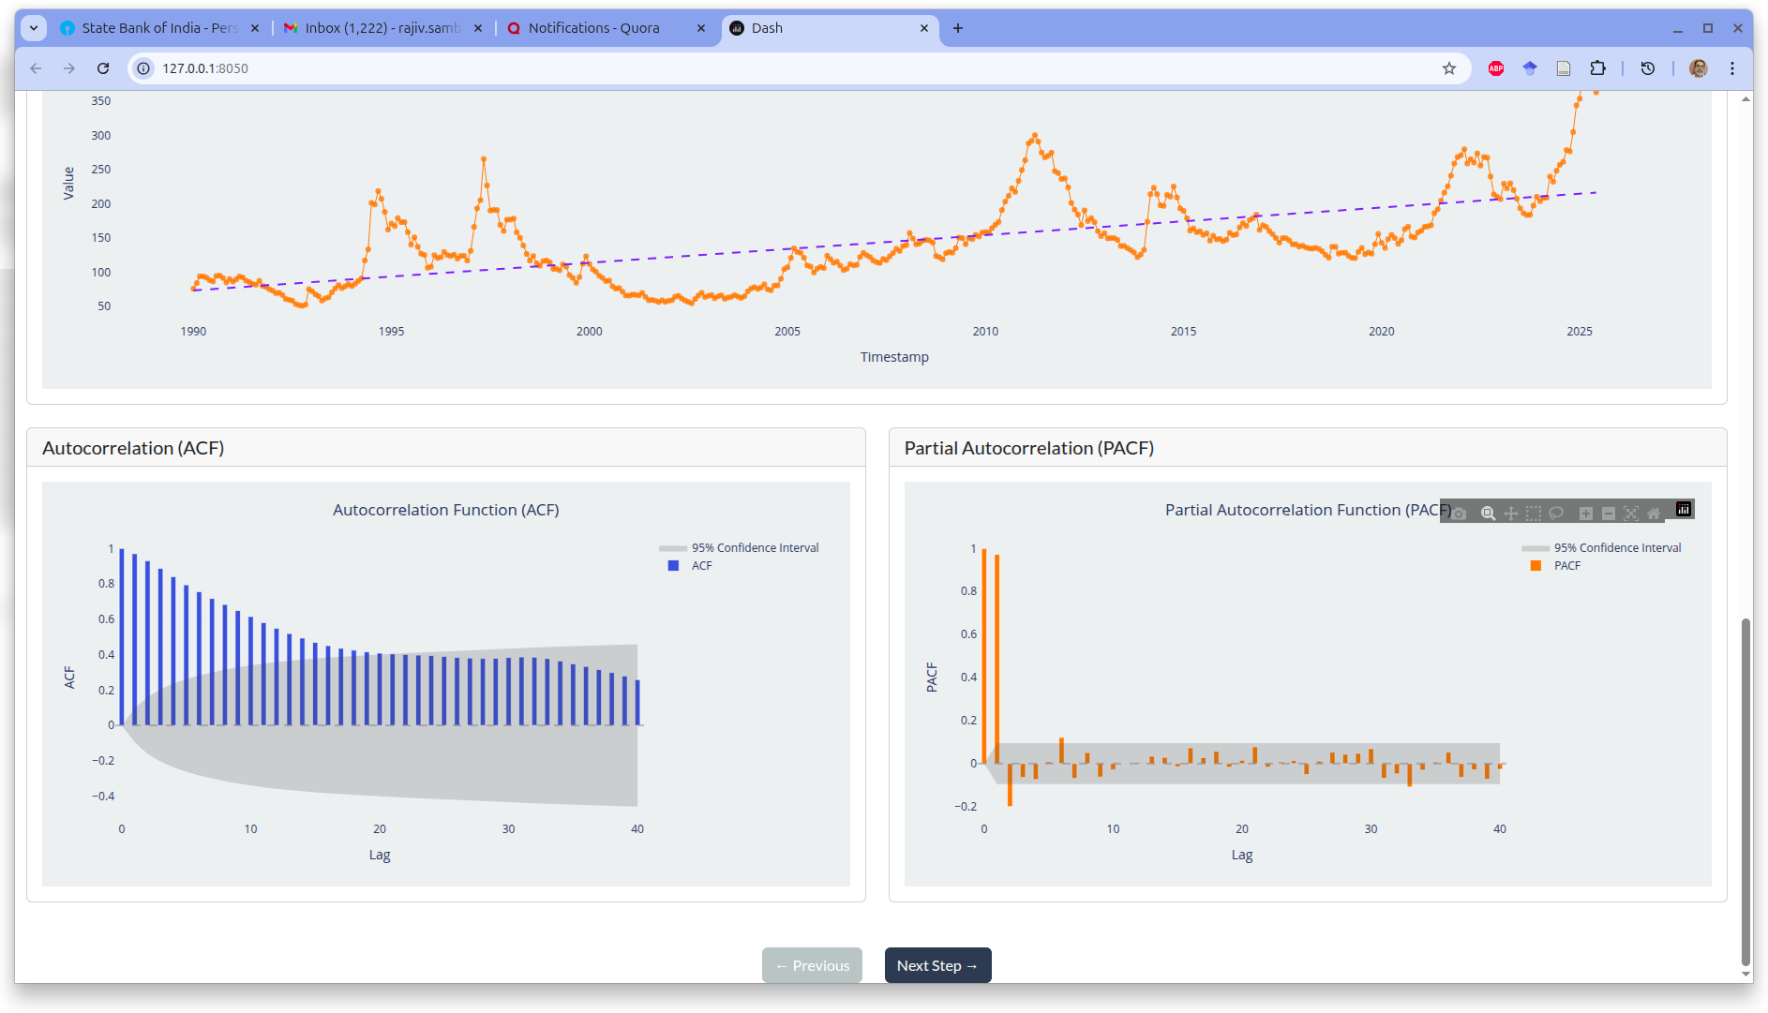Switch to Notifications - Quora tab
Viewport: 1768px width, 1013px height.
pyautogui.click(x=593, y=28)
